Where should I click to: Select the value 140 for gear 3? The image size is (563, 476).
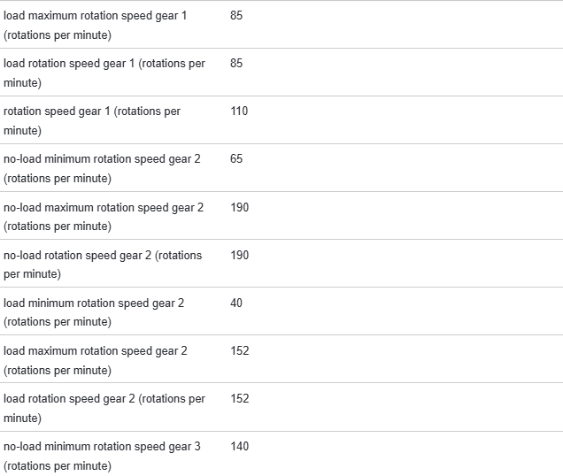(239, 447)
